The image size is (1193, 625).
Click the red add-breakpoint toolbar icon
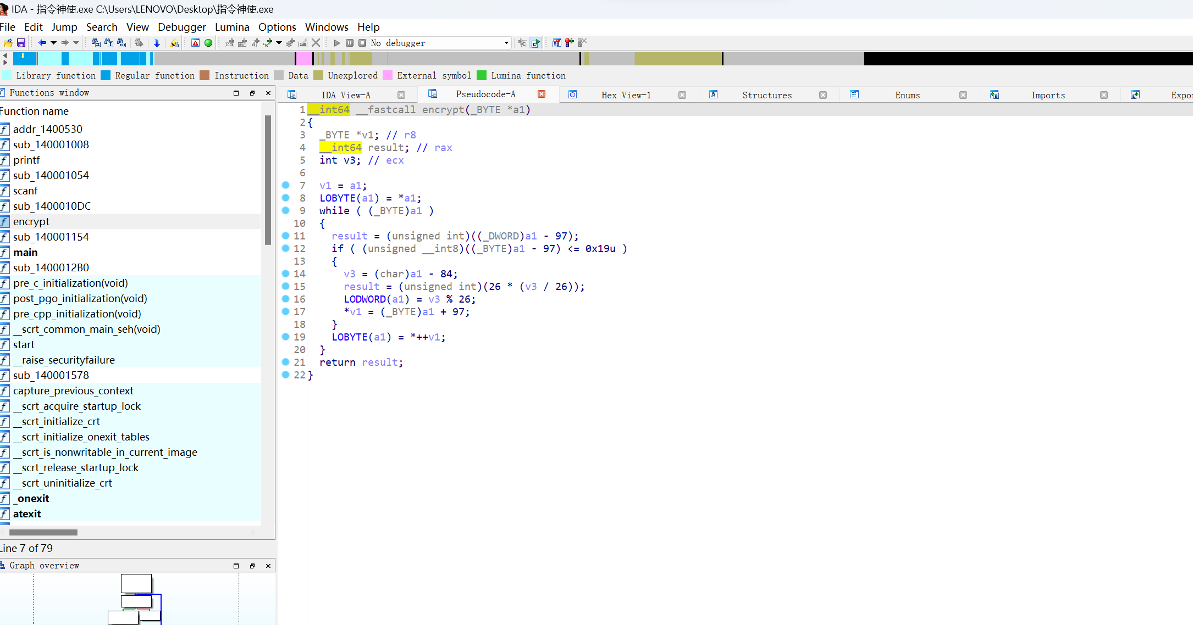[x=570, y=43]
